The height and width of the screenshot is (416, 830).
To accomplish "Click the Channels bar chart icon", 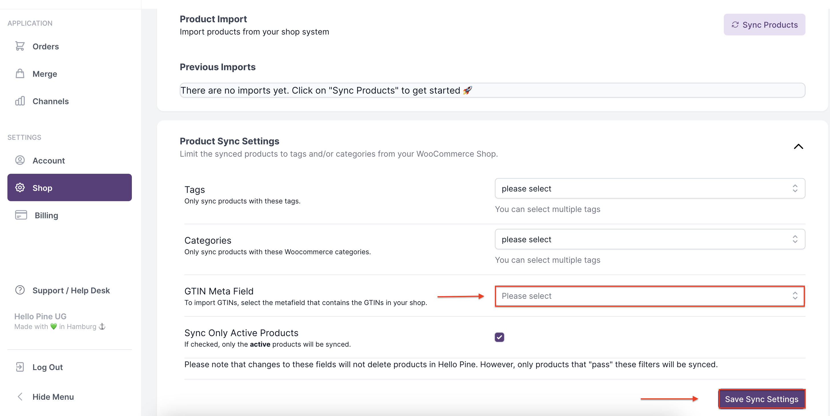I will 20,101.
